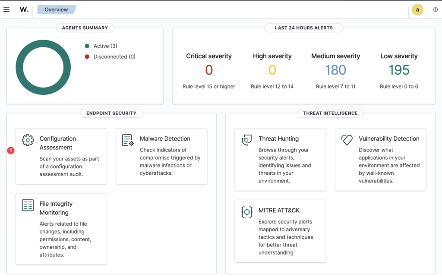Click the red notification badge 1
Image resolution: width=442 pixels, height=277 pixels.
(11, 151)
